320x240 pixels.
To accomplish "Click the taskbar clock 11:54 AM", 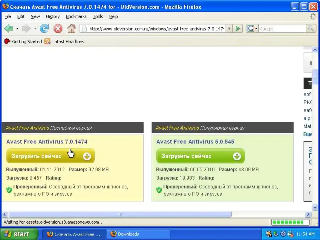I will (x=305, y=234).
